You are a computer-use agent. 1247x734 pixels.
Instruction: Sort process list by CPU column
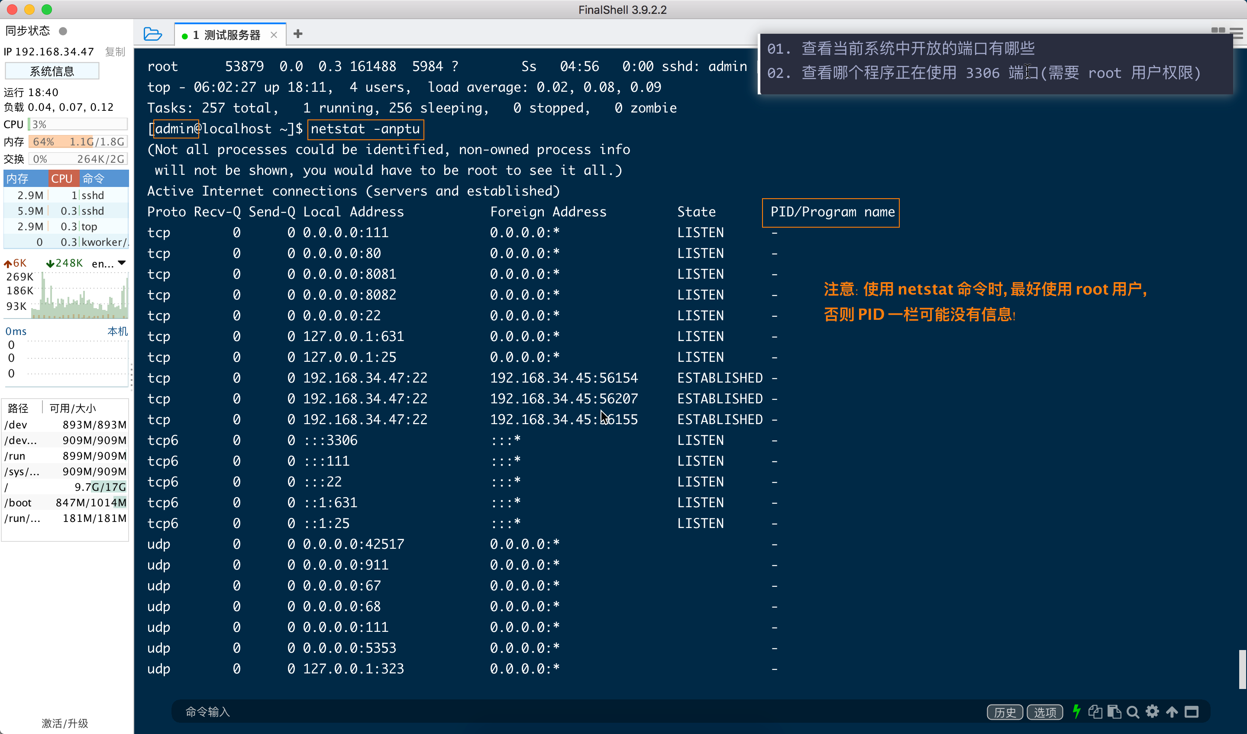62,179
